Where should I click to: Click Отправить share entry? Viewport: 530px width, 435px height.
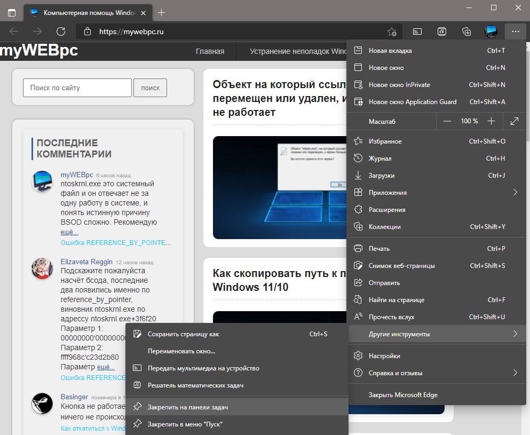pyautogui.click(x=437, y=282)
